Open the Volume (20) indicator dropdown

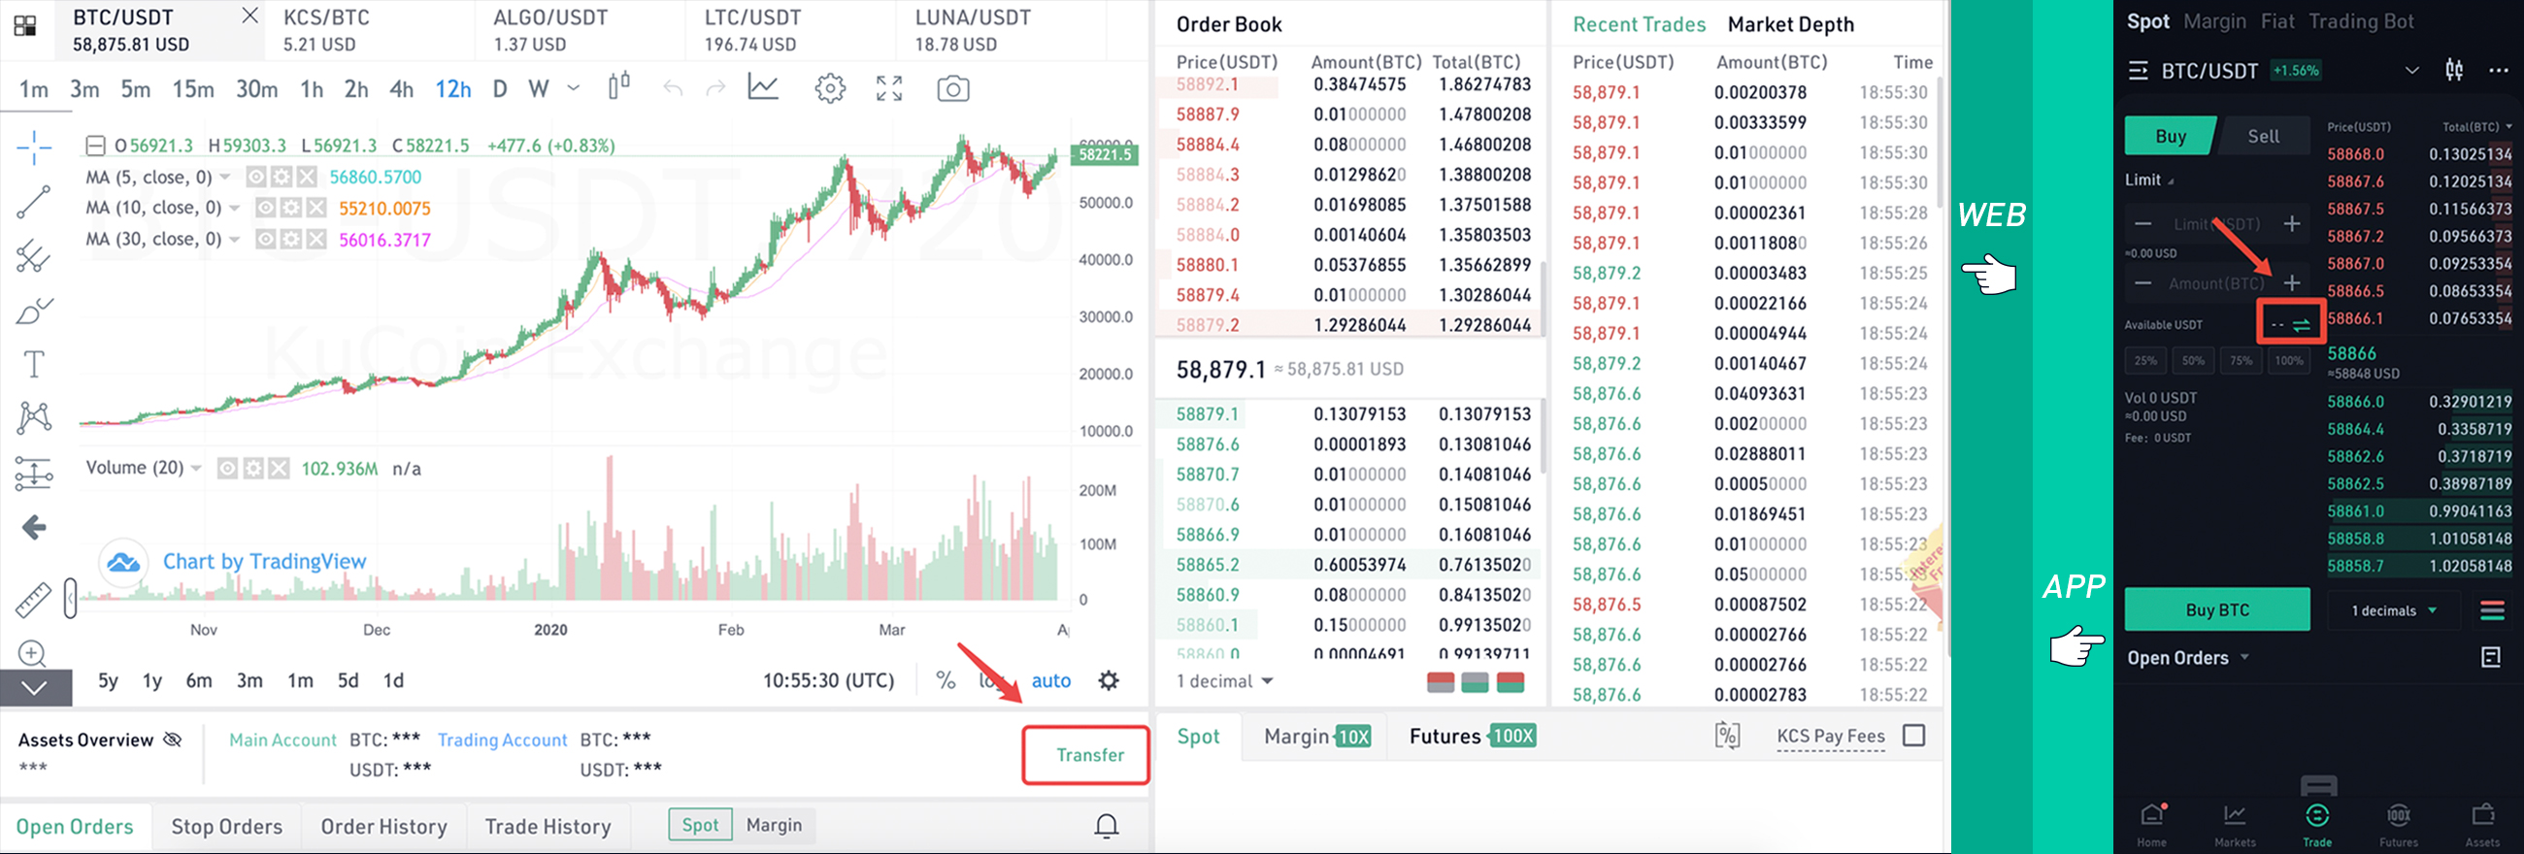coord(196,468)
